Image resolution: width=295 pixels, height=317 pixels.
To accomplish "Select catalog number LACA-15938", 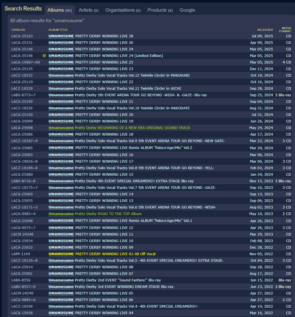I will [x=22, y=313].
